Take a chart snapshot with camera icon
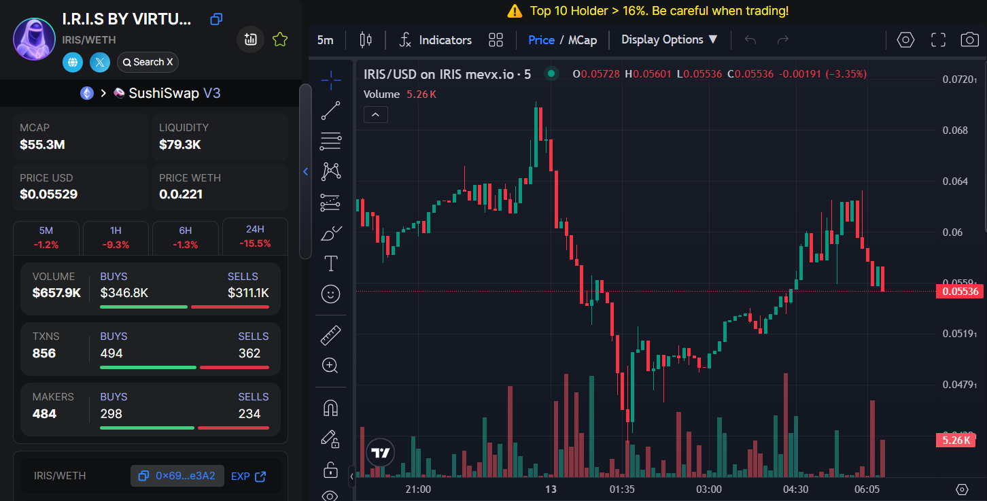 (969, 40)
